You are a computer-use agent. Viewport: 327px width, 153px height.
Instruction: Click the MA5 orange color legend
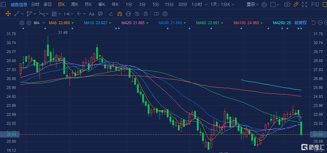(x=59, y=23)
